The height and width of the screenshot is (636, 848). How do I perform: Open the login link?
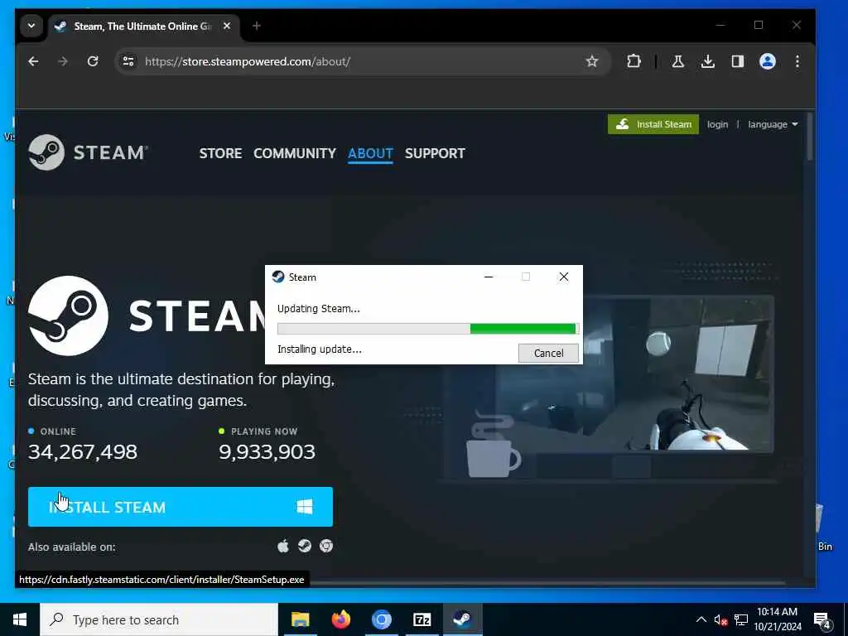point(717,124)
